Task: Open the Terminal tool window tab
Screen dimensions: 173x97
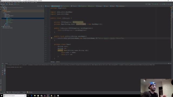Action: [x=24, y=92]
